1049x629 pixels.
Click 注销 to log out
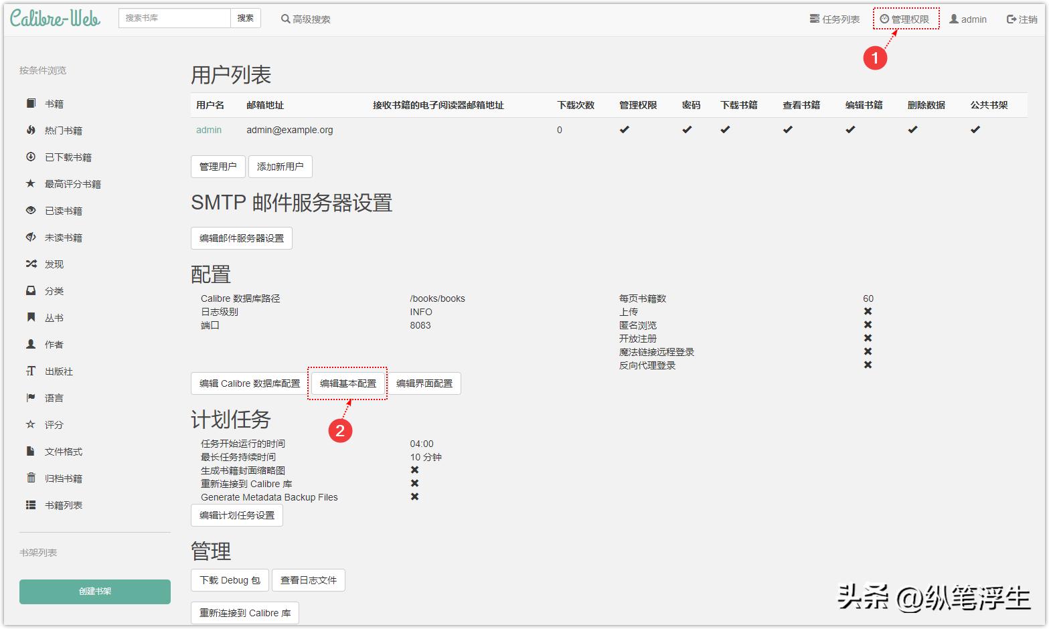click(x=1022, y=18)
